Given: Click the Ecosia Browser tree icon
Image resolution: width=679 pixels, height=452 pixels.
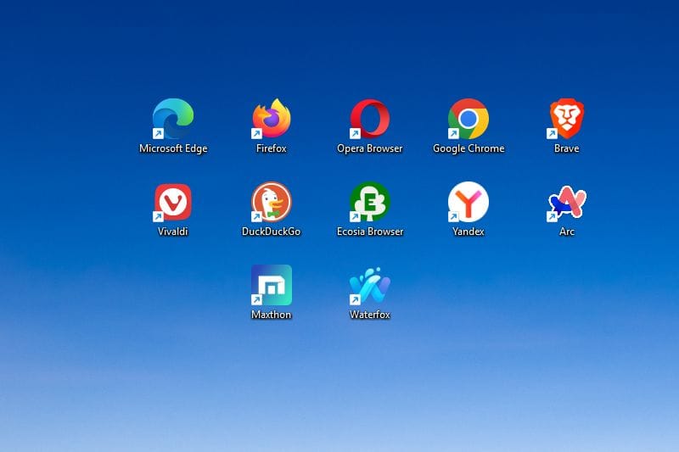Looking at the screenshot, I should coord(370,202).
